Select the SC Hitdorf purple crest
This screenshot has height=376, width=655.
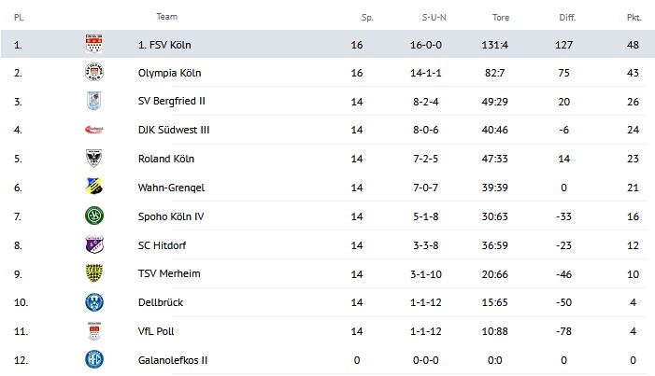click(x=93, y=244)
